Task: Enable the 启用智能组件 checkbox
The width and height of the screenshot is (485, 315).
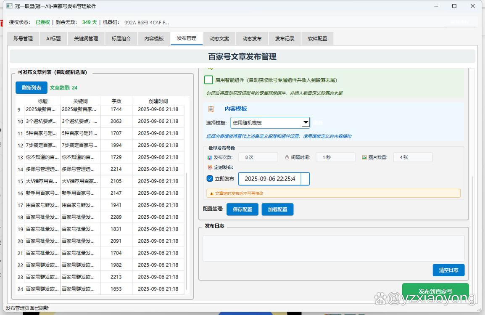Action: click(x=209, y=80)
